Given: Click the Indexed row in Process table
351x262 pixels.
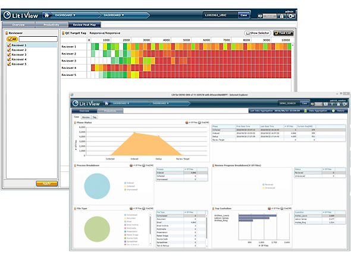Looking at the screenshot, I should point(182,173).
